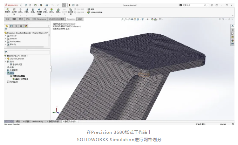Expand the History tree node
Viewport: 238px width, 145px height.
(6, 36)
